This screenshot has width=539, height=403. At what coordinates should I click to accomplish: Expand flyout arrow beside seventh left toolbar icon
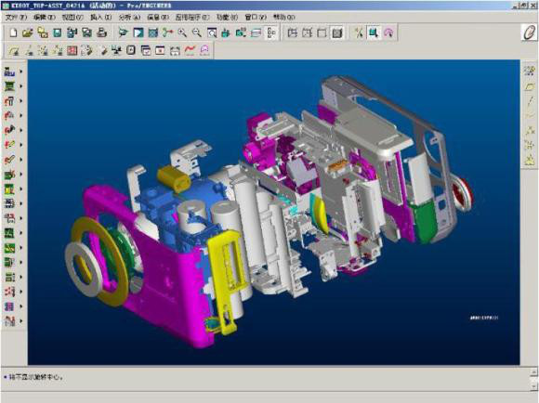[21, 160]
